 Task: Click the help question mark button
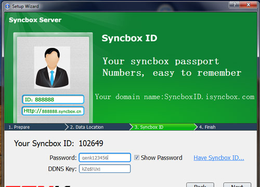pos(235,5)
